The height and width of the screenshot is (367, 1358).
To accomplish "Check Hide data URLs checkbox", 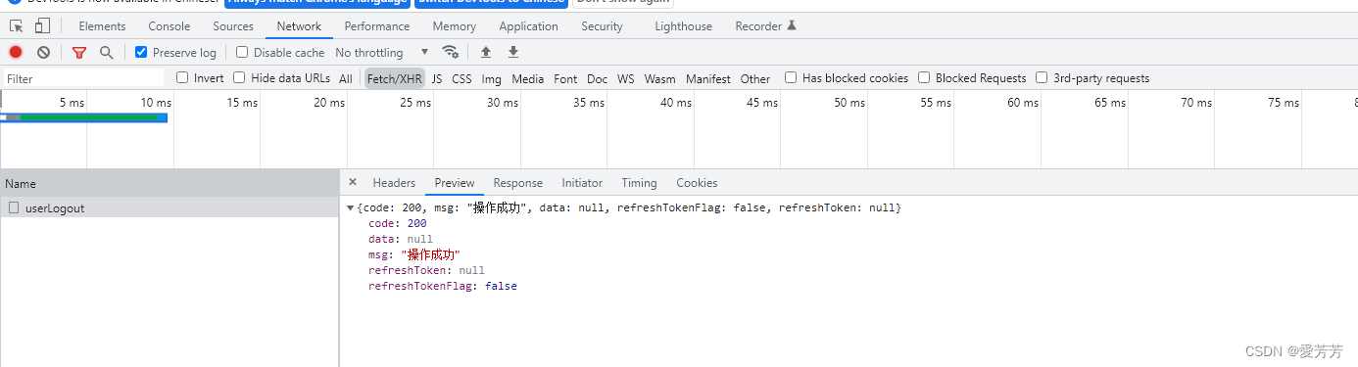I will click(239, 77).
